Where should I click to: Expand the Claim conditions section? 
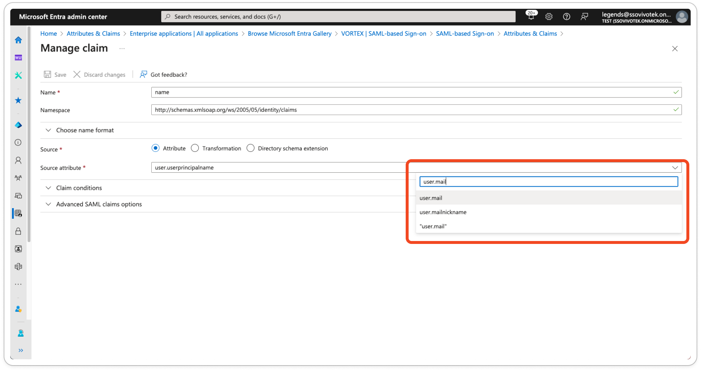pos(79,188)
